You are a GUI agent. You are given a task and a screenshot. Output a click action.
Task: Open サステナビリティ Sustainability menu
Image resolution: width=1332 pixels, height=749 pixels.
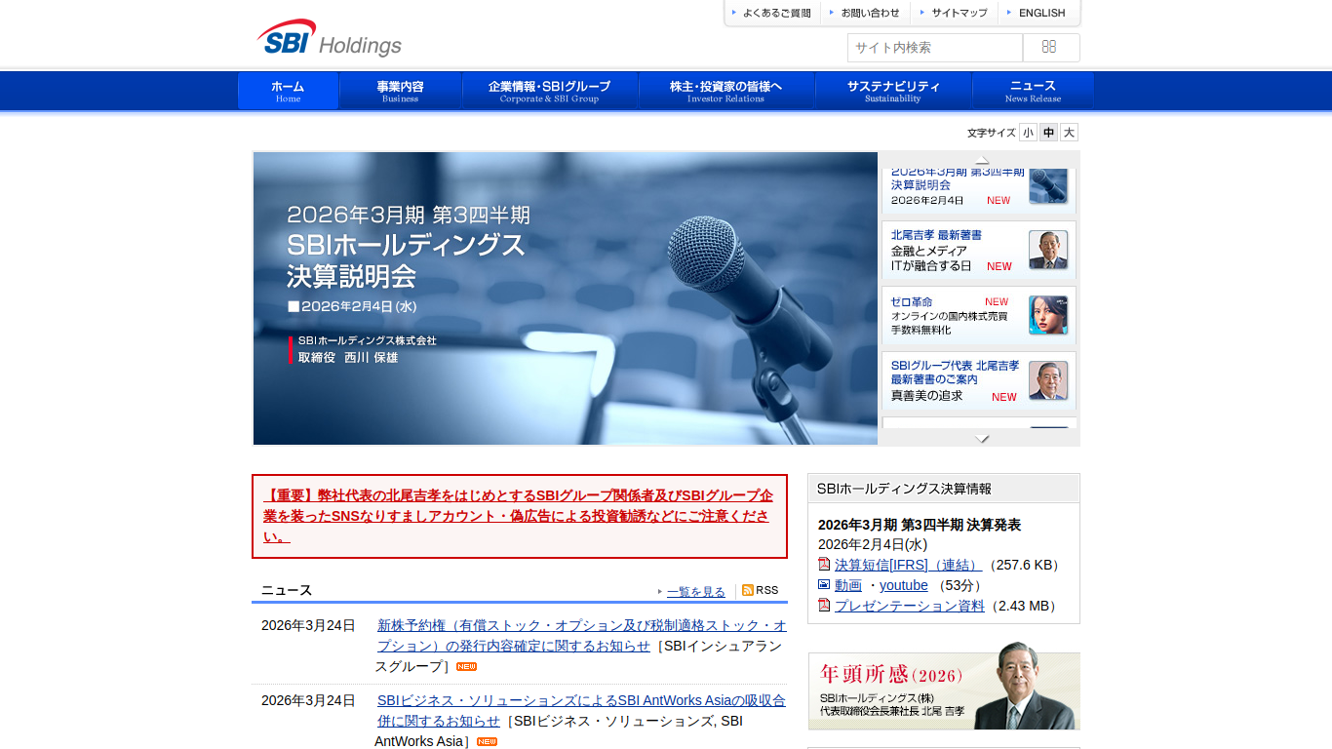(x=893, y=91)
